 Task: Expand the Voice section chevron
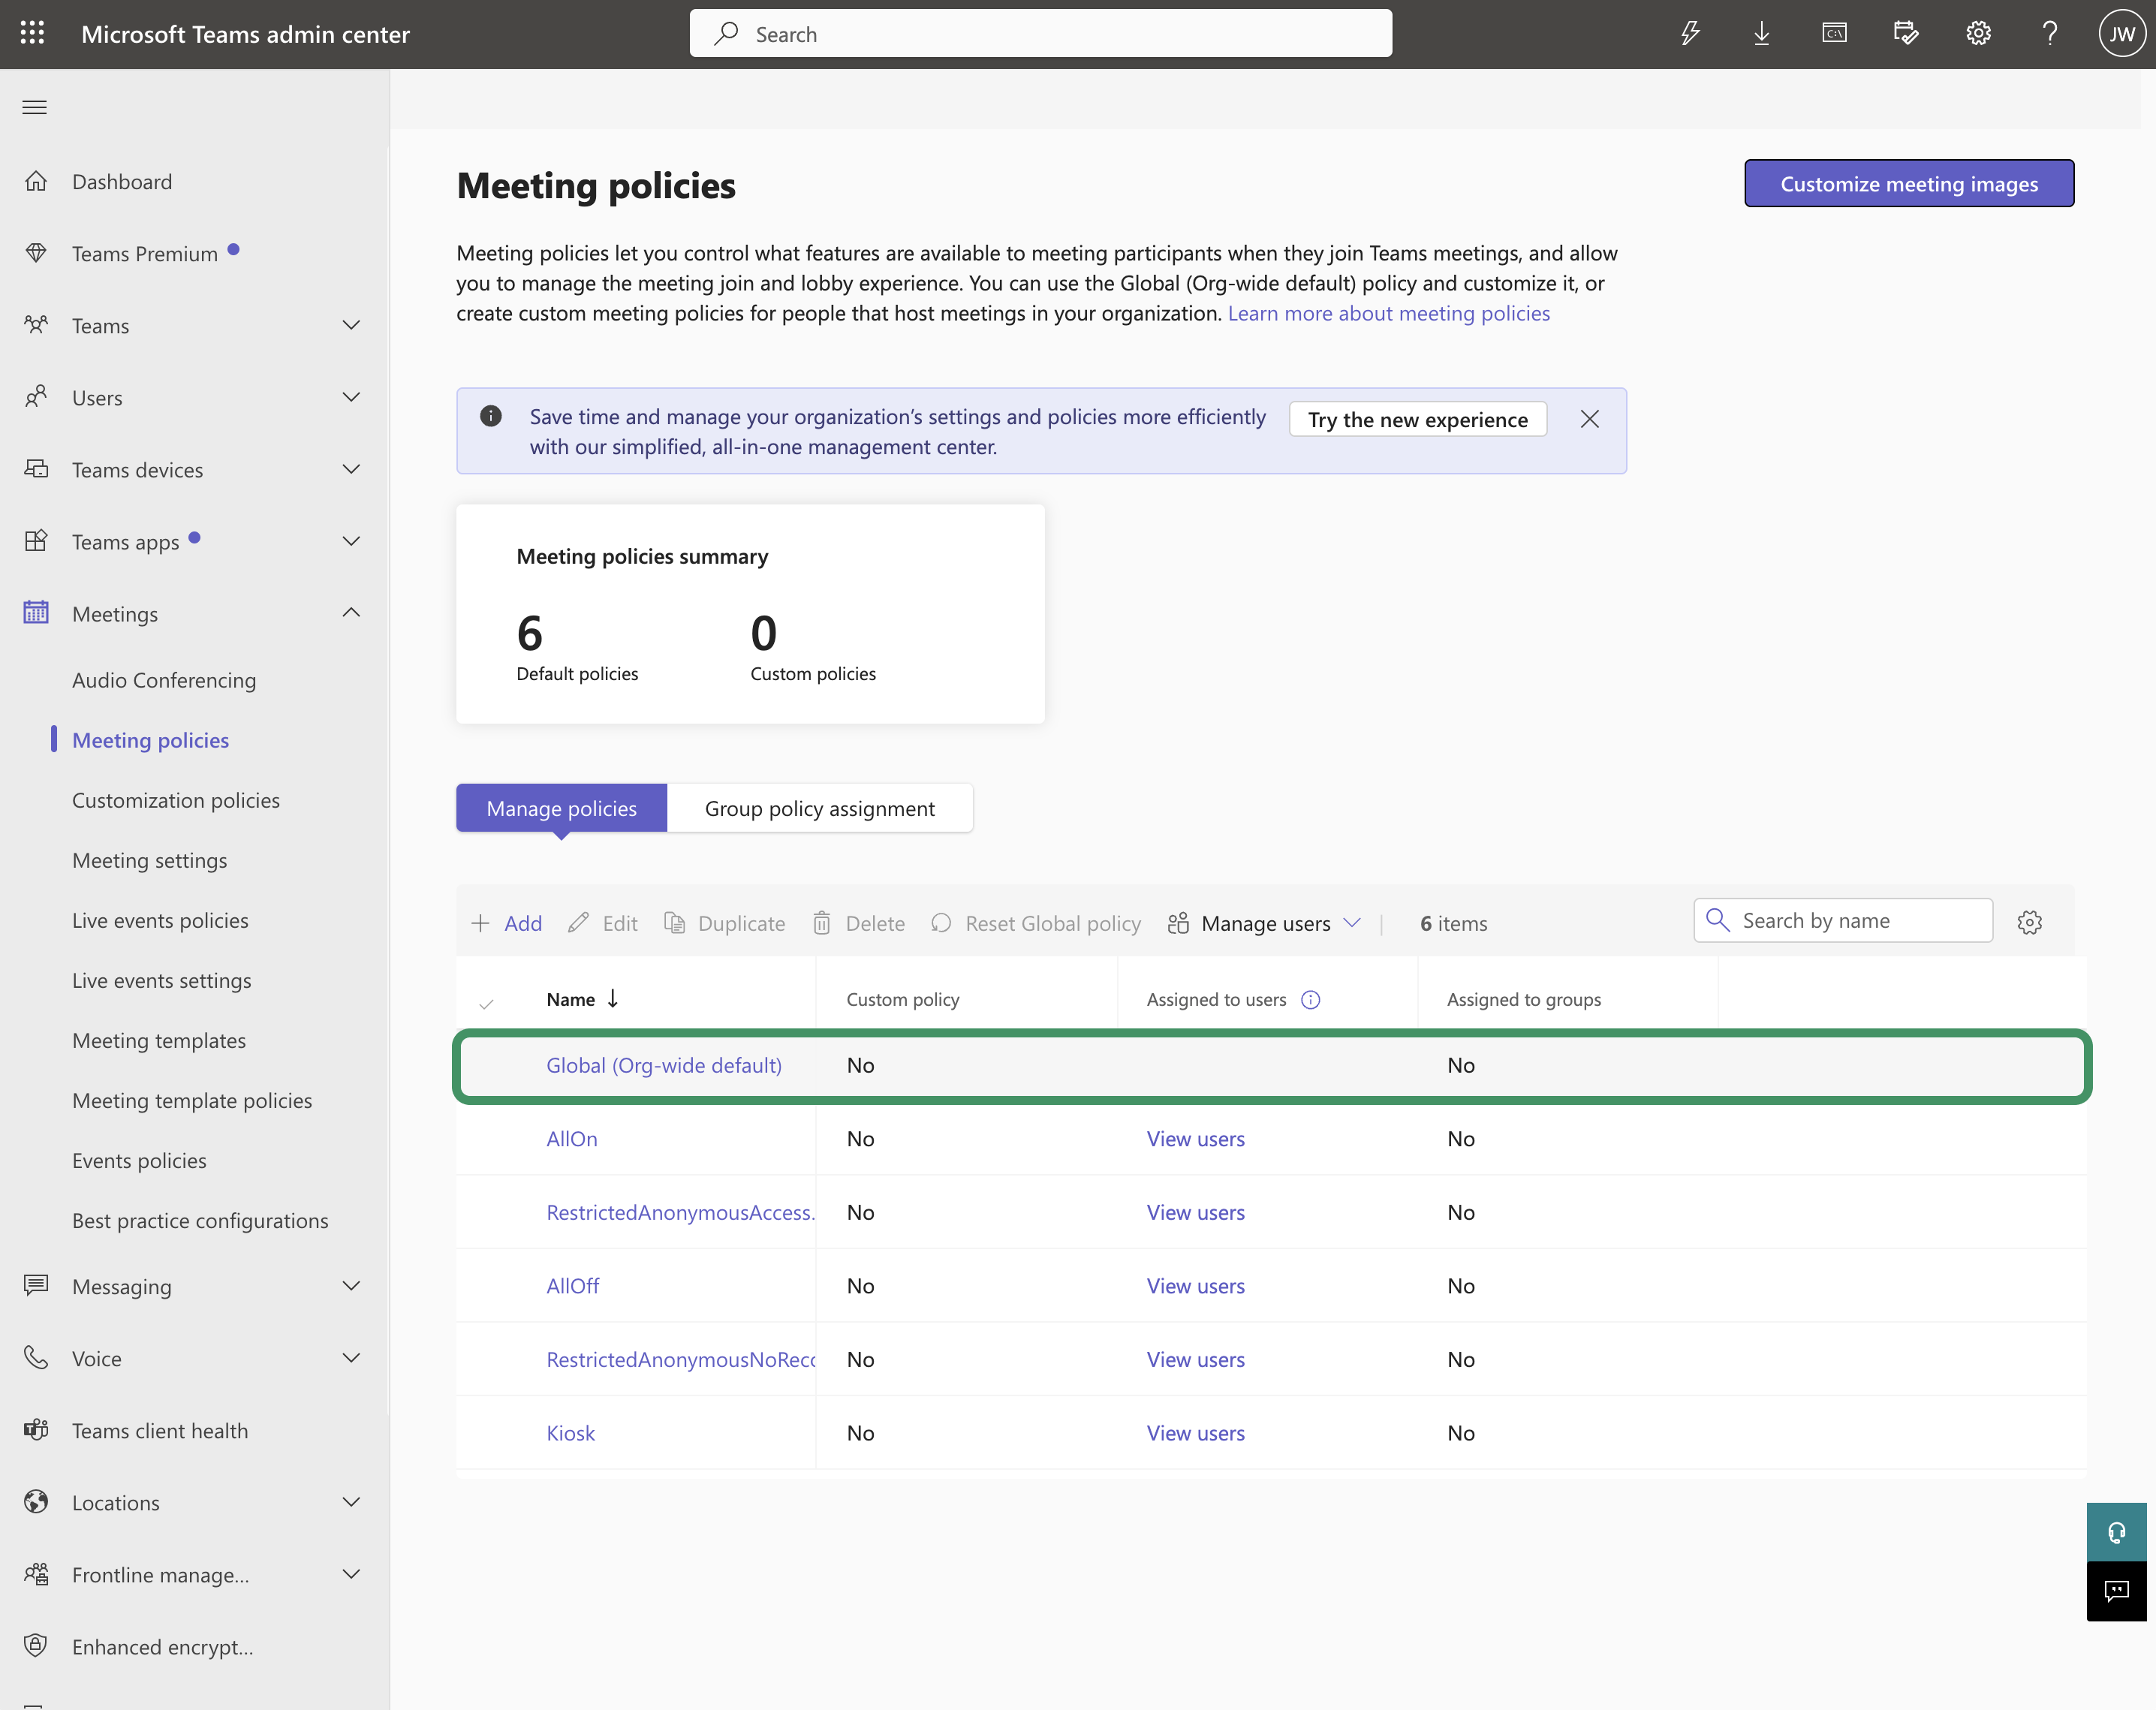[x=351, y=1357]
